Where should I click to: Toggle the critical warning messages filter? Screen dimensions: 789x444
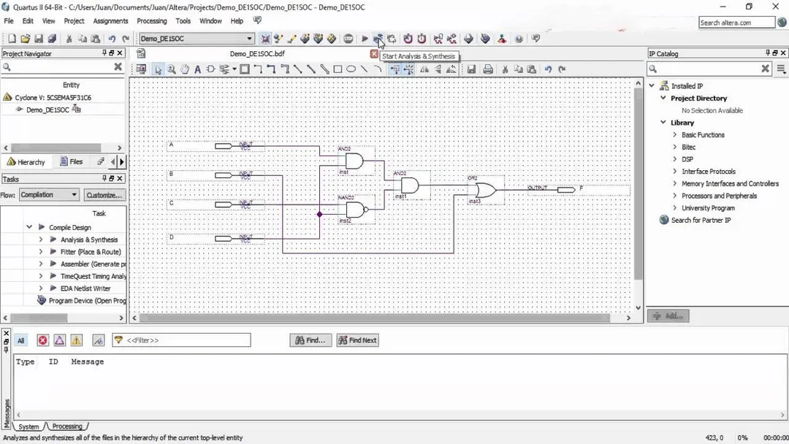point(59,340)
